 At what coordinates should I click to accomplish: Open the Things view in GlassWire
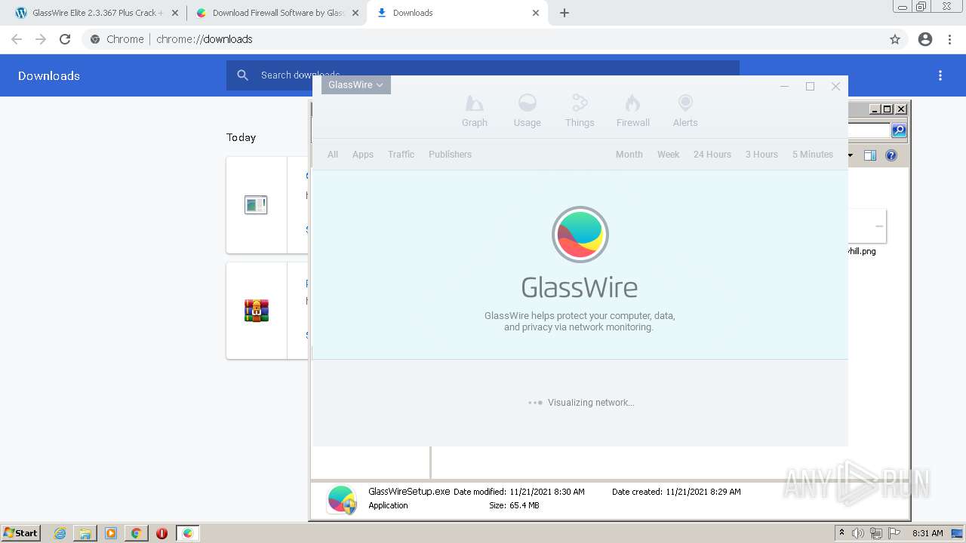(x=580, y=111)
